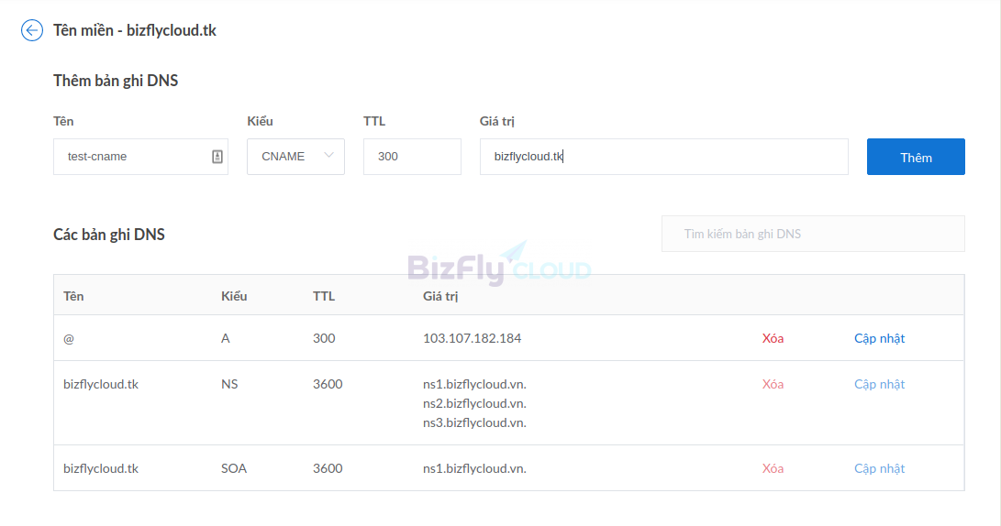Click the Tên miền - bizflycloud.tk page title
Screen dimensions: 1001x526
point(135,30)
